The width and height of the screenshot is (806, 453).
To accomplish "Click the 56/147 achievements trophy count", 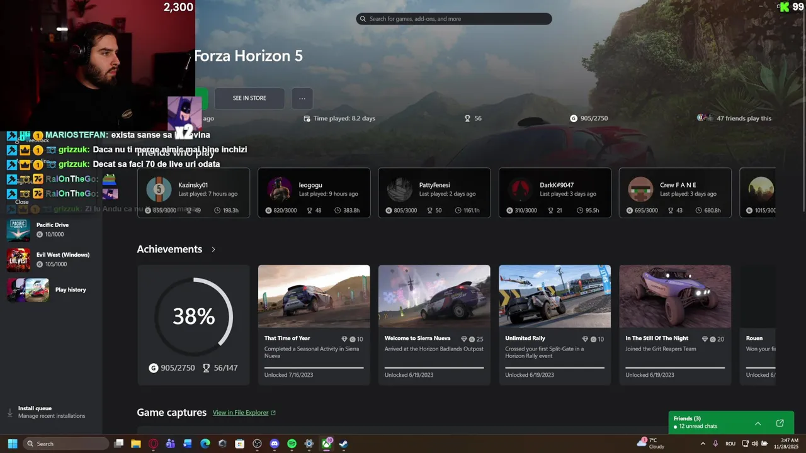I will tap(220, 368).
